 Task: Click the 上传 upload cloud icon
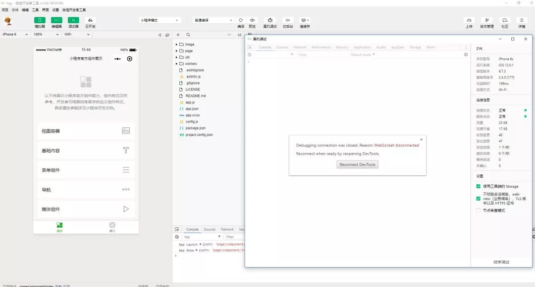pyautogui.click(x=469, y=20)
